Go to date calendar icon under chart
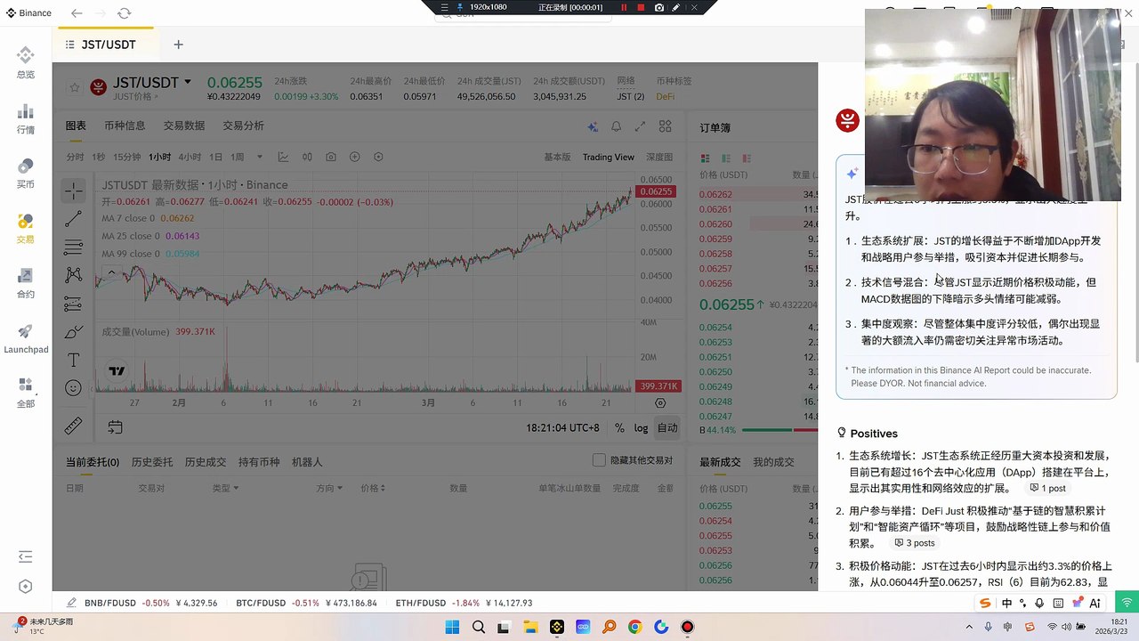 115,427
